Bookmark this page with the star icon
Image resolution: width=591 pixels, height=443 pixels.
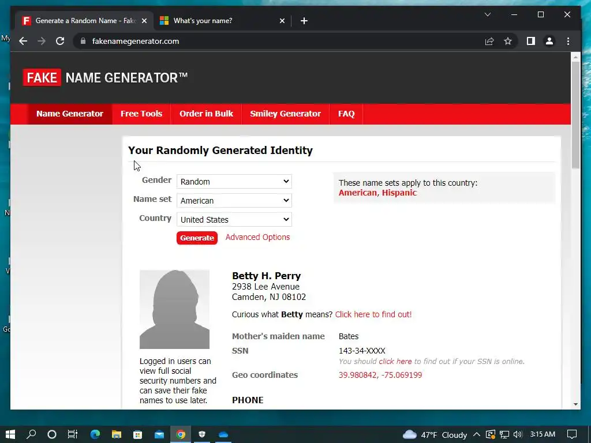(508, 41)
